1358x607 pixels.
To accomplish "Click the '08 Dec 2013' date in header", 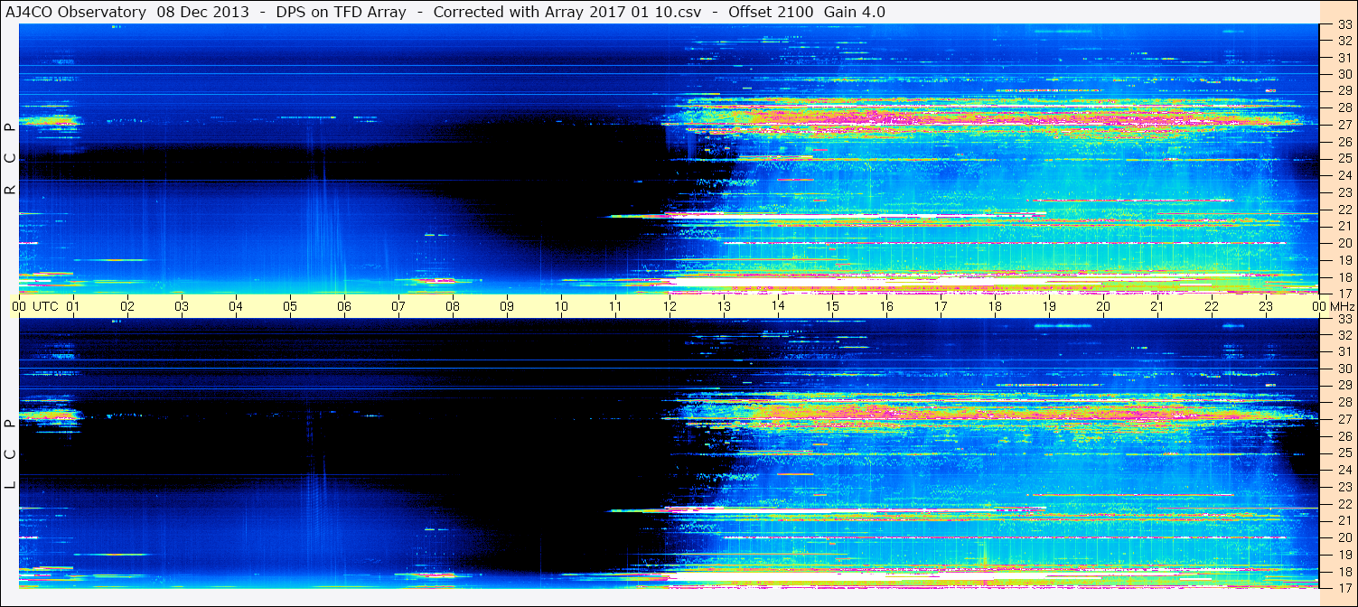I will click(197, 12).
